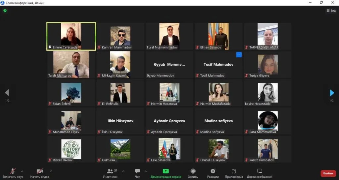339x180 pixels.
Task: Turn on camera with Начать видео
Action: click(40, 173)
